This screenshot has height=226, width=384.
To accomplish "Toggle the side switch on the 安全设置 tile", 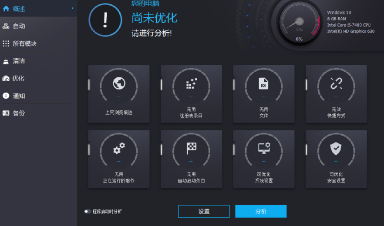I will pyautogui.click(x=307, y=150).
